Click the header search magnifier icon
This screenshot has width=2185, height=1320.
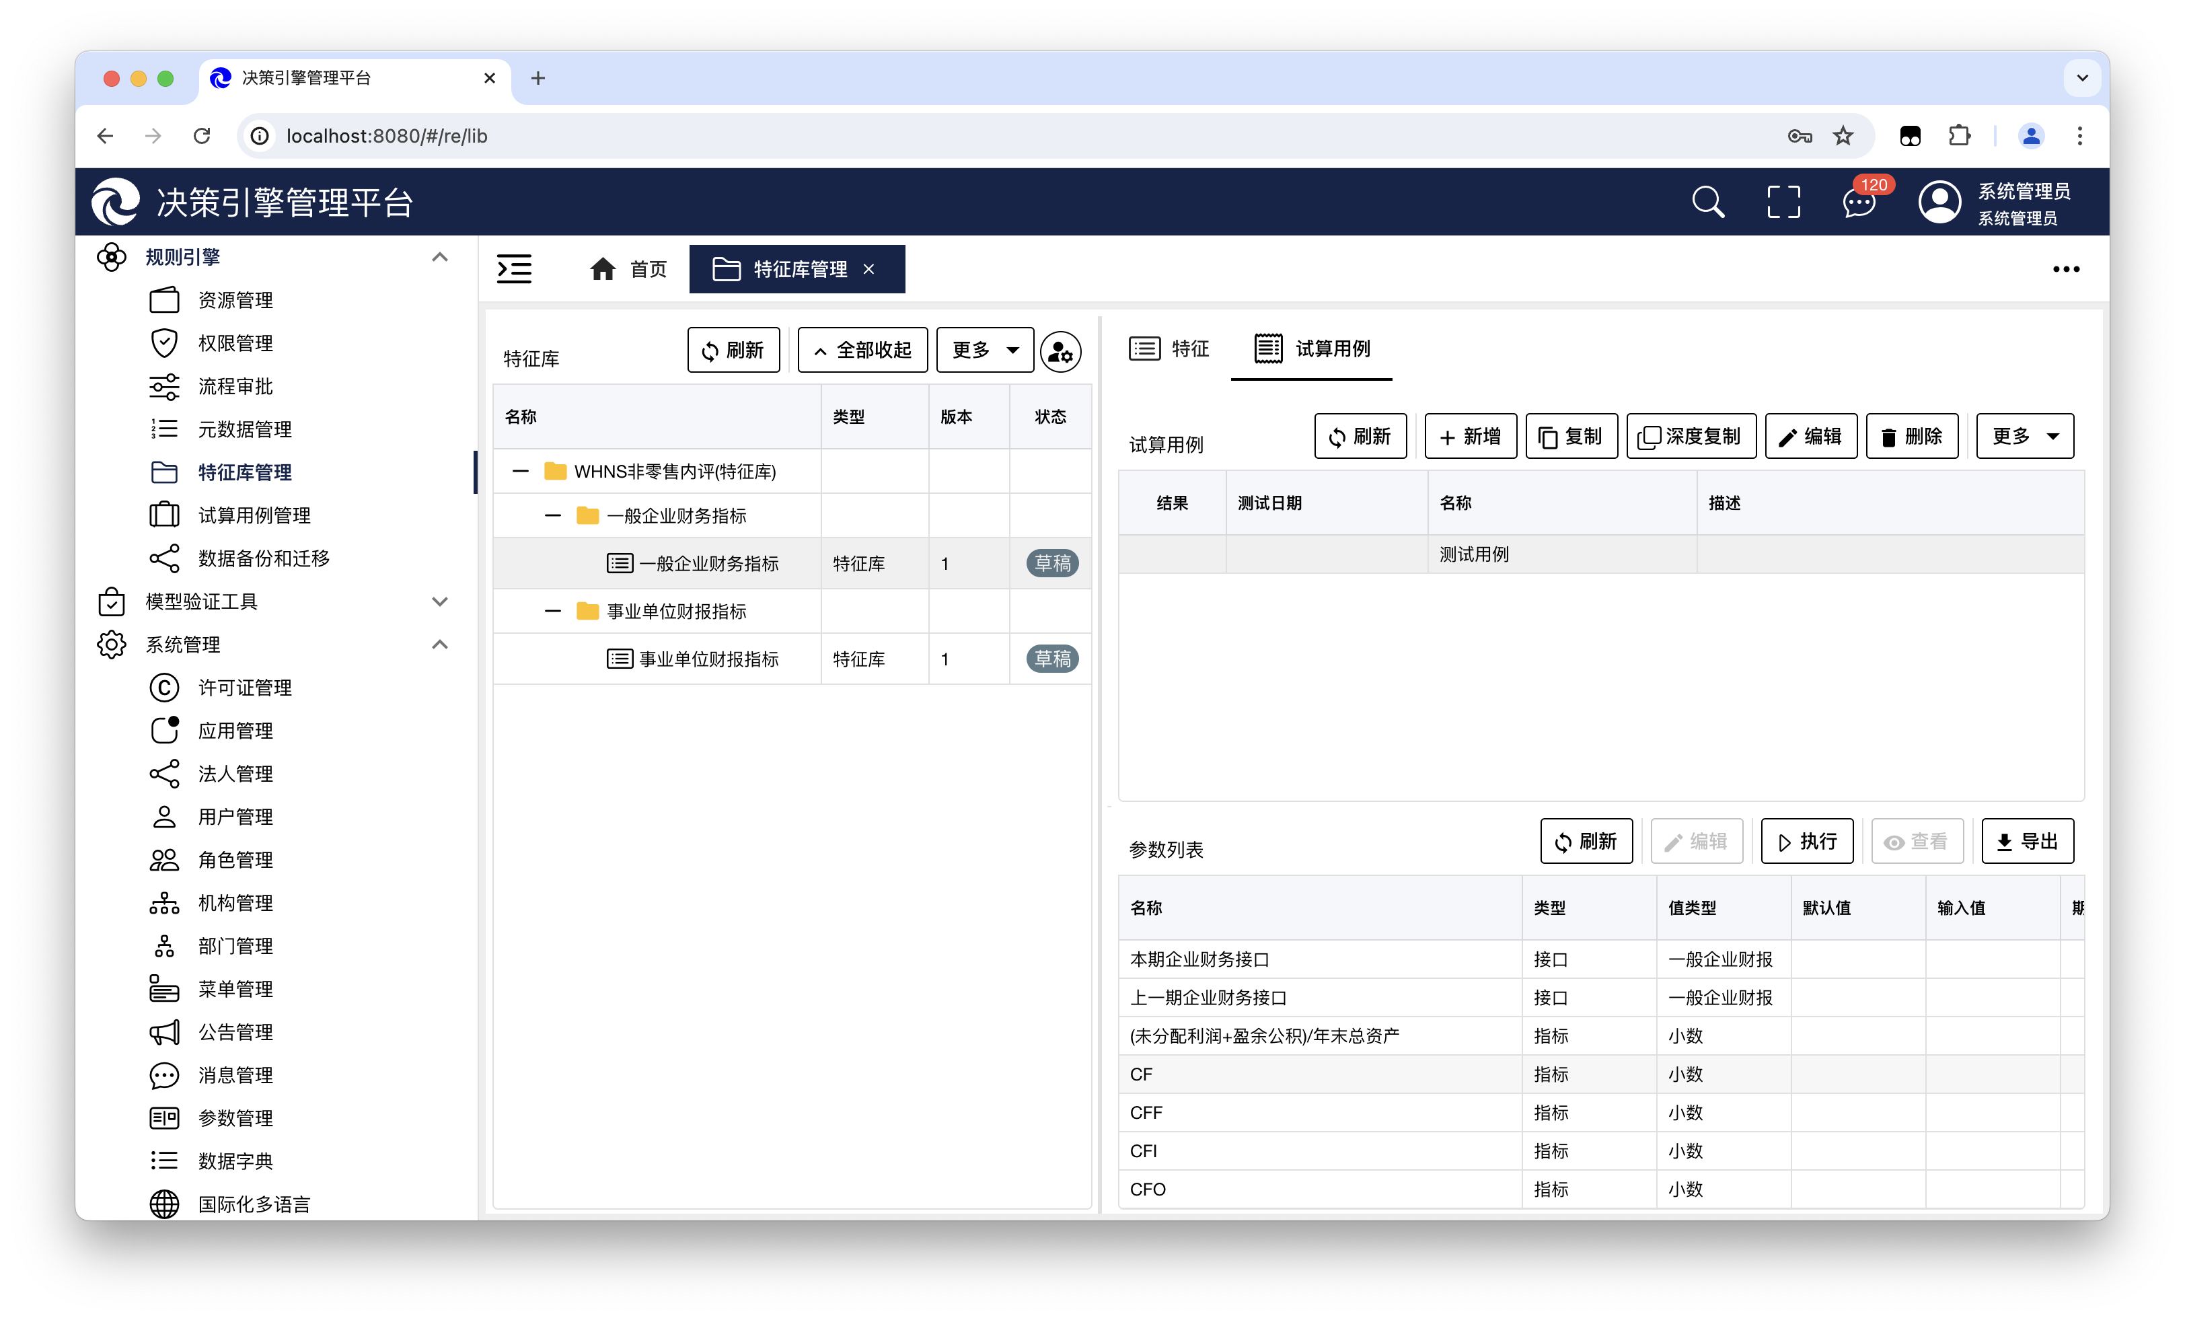[1707, 203]
